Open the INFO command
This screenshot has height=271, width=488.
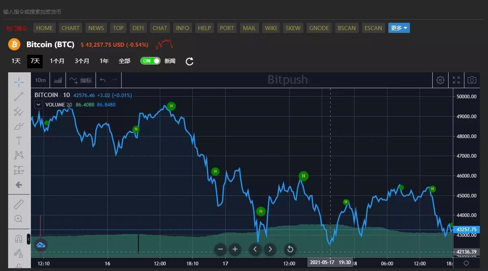(183, 28)
